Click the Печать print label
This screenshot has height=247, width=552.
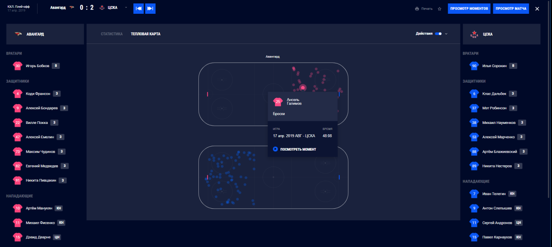(x=427, y=9)
